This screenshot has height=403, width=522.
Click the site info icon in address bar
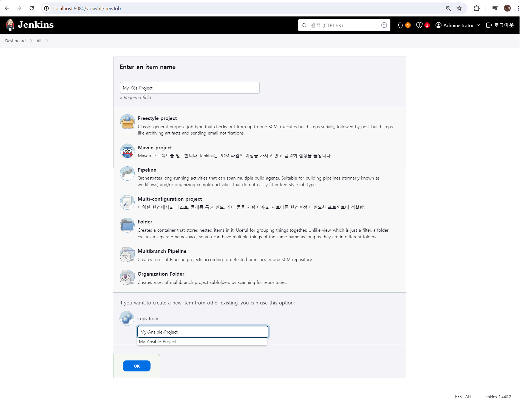(x=47, y=8)
